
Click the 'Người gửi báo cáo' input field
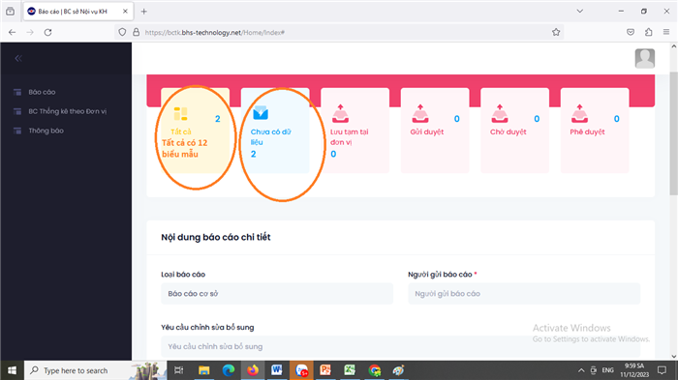[x=524, y=294]
